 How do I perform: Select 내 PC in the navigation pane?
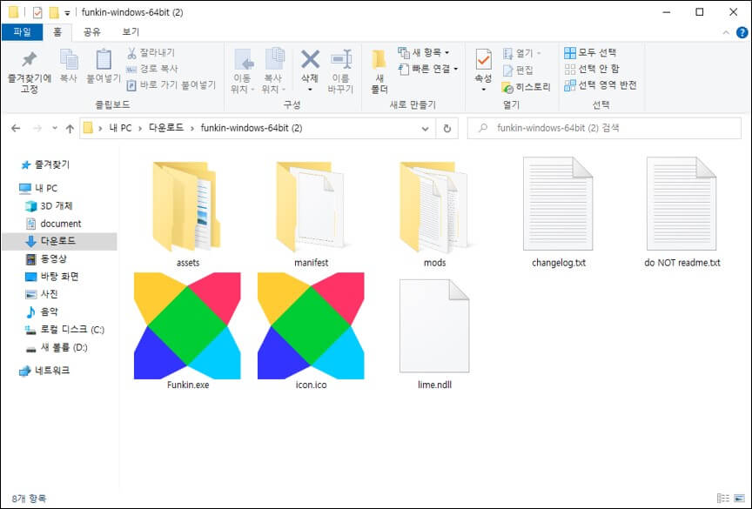tap(38, 188)
